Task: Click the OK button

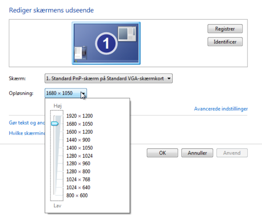Action: [x=163, y=153]
